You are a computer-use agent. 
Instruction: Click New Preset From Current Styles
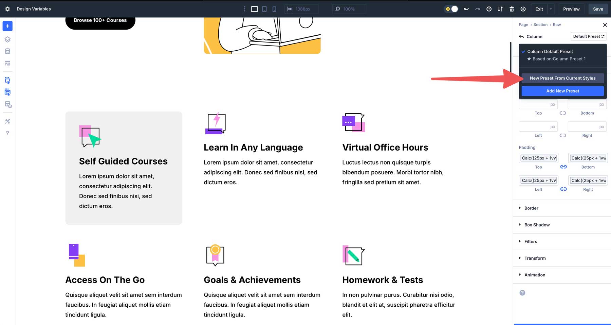[x=562, y=78]
